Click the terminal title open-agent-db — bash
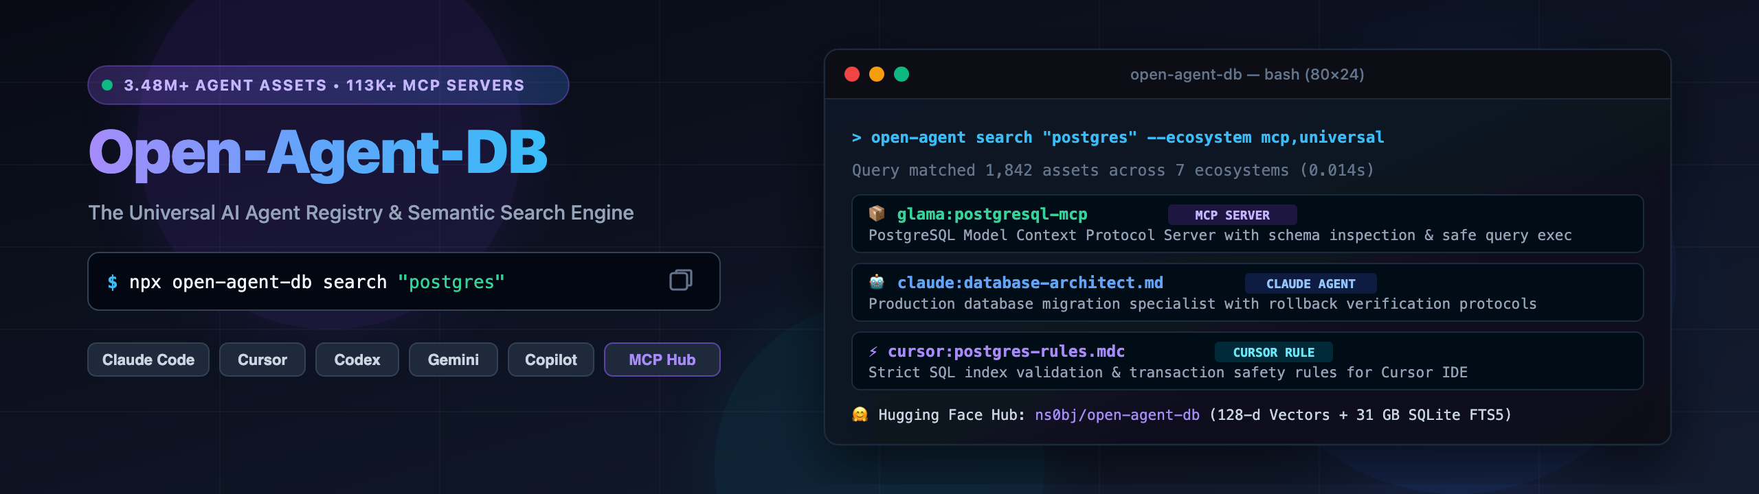Screen dimensions: 1759x494 (1247, 74)
